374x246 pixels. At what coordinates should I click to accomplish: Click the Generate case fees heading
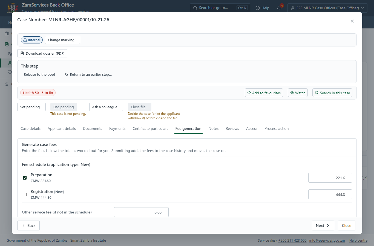[39, 144]
